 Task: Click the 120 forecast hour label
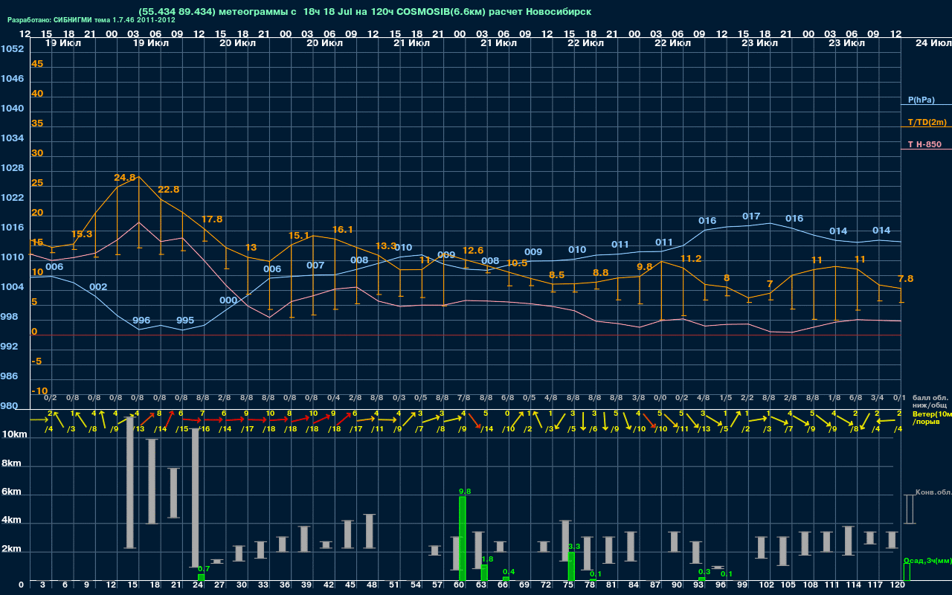(898, 586)
